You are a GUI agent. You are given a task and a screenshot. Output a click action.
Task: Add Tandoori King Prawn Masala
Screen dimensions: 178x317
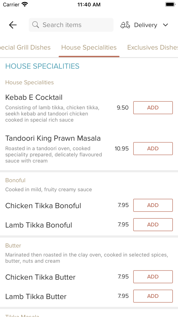pos(153,149)
